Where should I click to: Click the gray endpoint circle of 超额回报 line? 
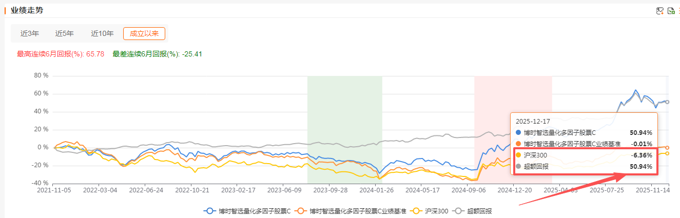667,102
